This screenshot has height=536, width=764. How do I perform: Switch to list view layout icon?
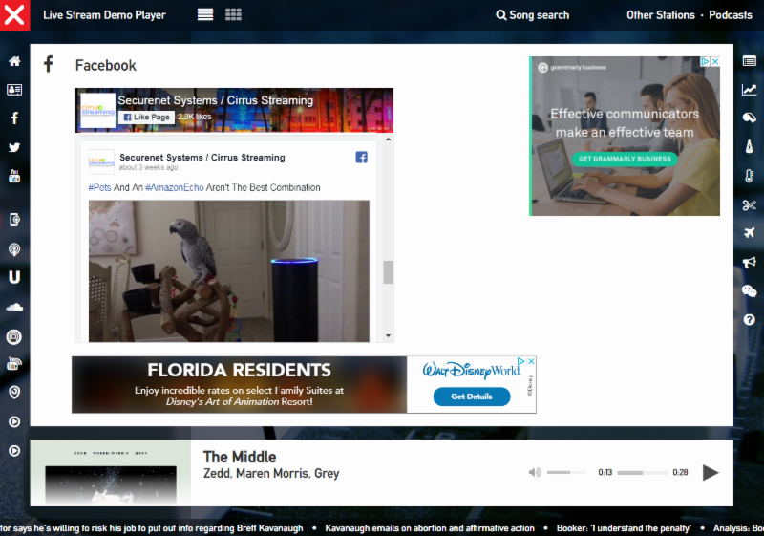coord(205,14)
